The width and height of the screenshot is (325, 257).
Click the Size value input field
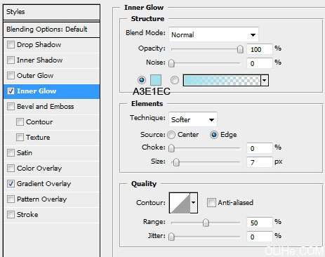tap(260, 162)
